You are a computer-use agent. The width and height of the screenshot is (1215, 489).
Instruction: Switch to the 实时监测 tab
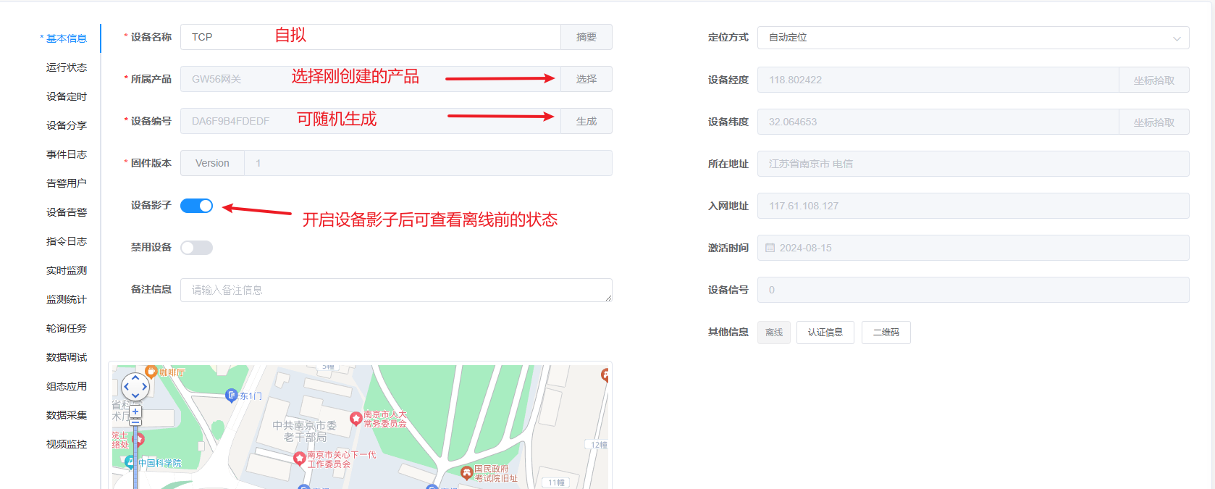(x=67, y=270)
